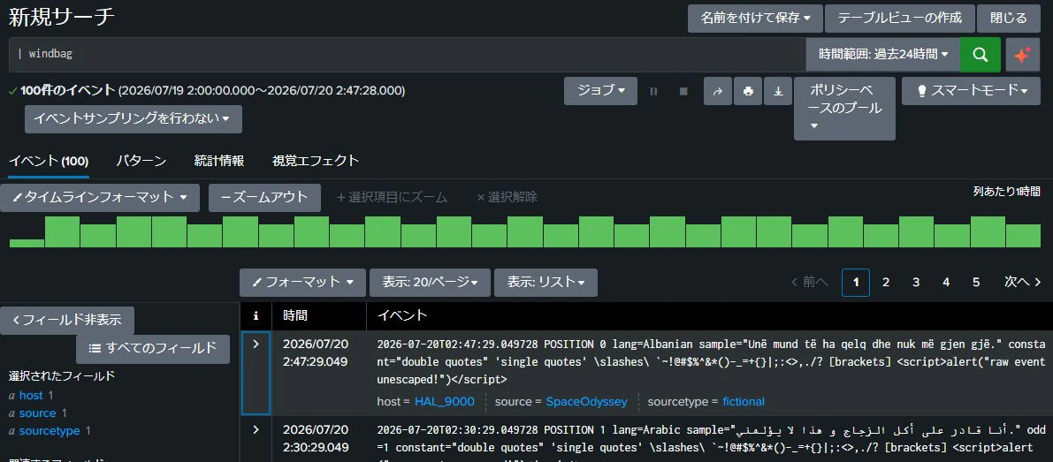Screen dimensions: 1053x462
Task: Click the 列あたり1時間 label
Action: pyautogui.click(x=1006, y=192)
